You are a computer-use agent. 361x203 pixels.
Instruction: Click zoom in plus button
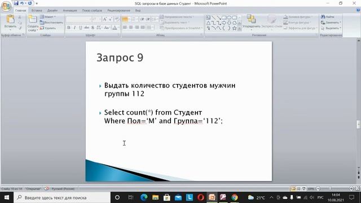[351, 189]
